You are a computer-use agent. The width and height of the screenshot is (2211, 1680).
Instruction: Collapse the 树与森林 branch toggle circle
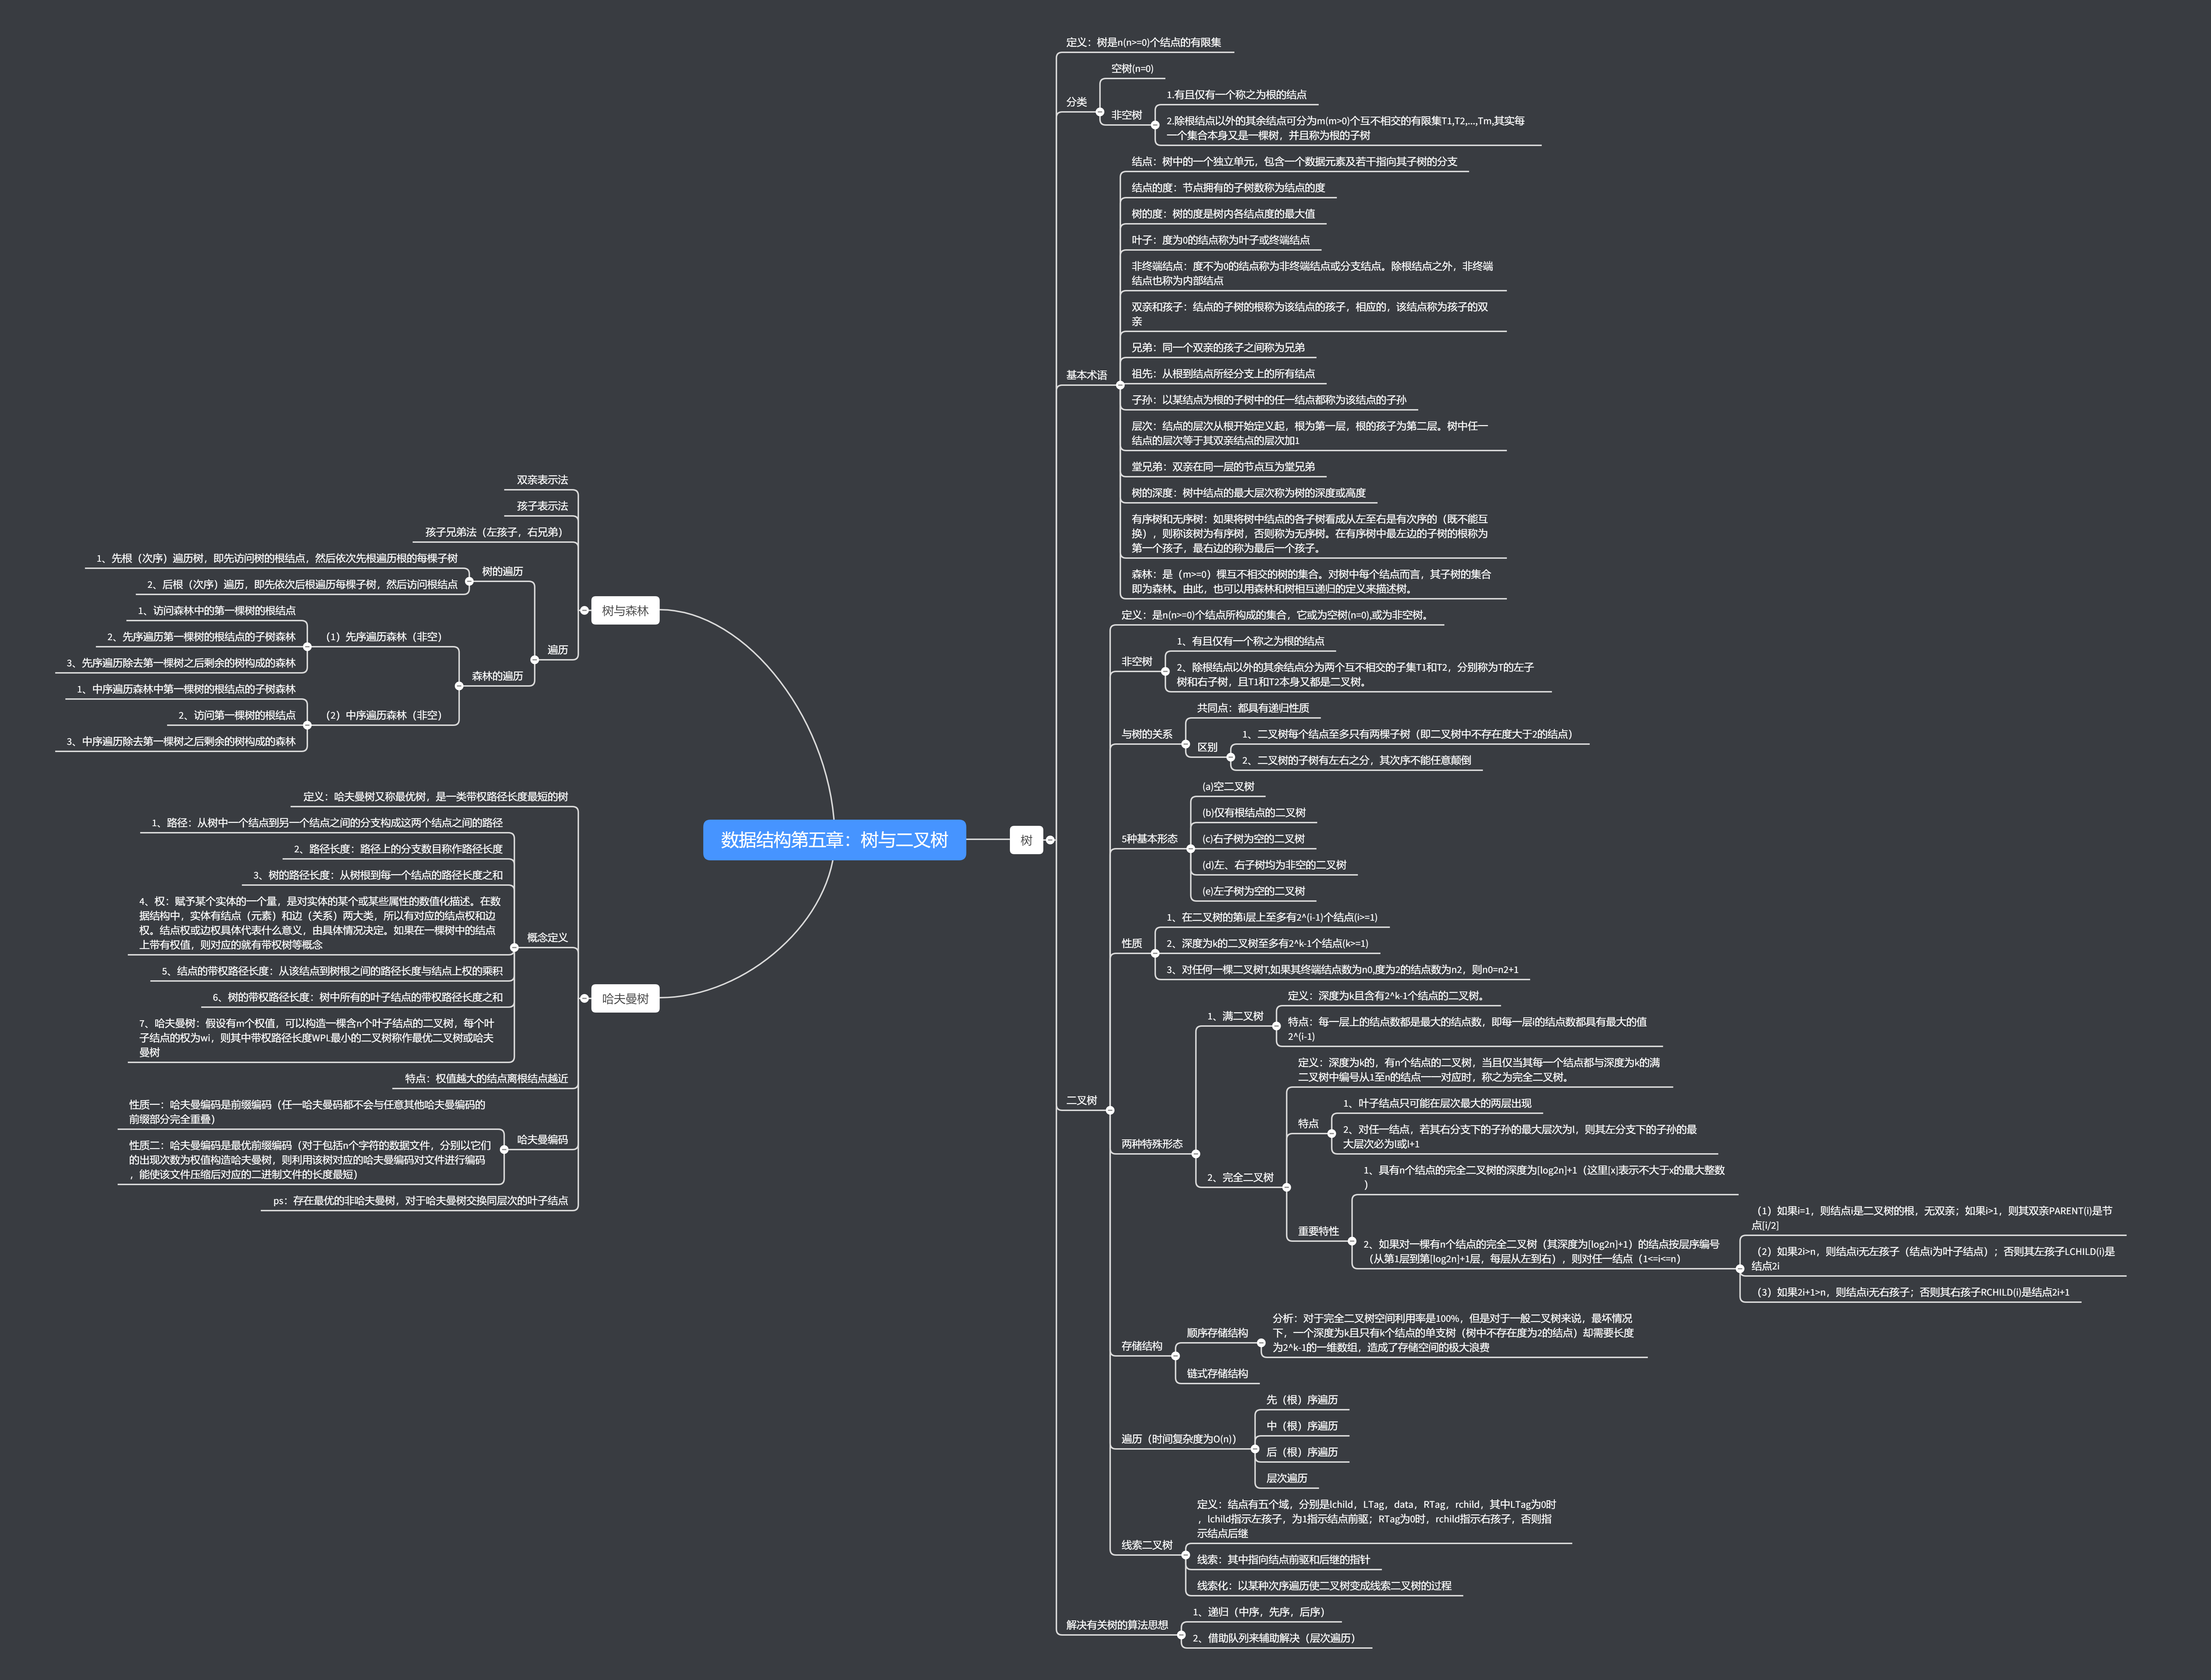click(x=585, y=610)
